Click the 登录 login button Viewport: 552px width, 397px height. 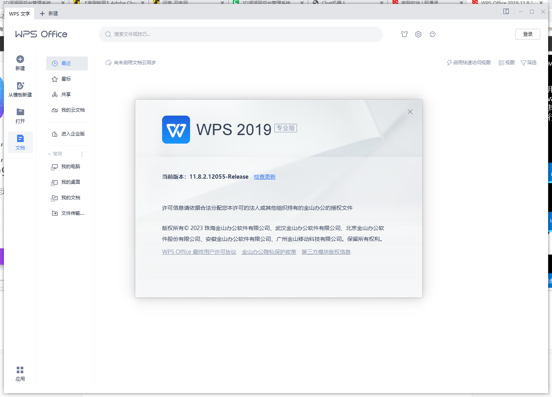tap(528, 34)
